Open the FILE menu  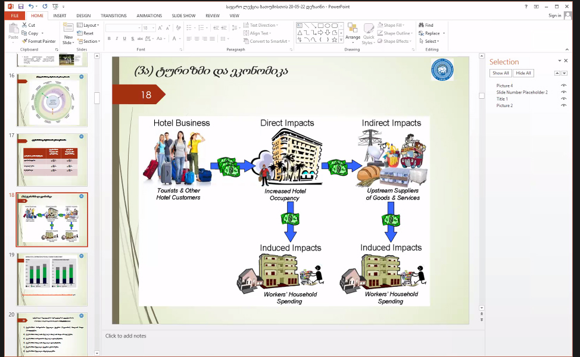14,15
